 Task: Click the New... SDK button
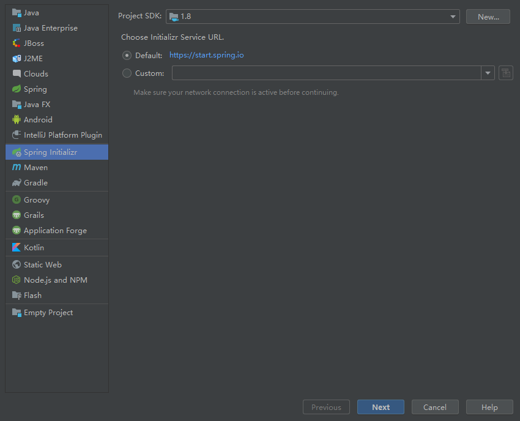[x=488, y=17]
